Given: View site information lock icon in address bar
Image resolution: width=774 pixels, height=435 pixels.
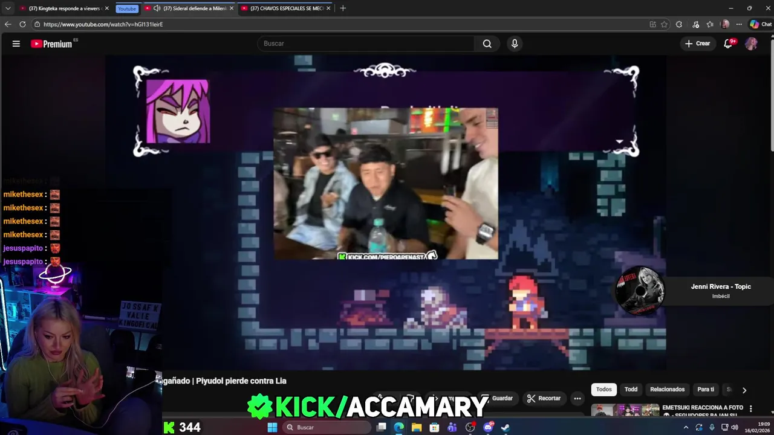Looking at the screenshot, I should tap(37, 24).
